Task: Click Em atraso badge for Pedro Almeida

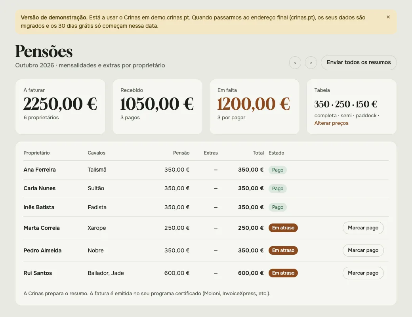Action: point(283,250)
